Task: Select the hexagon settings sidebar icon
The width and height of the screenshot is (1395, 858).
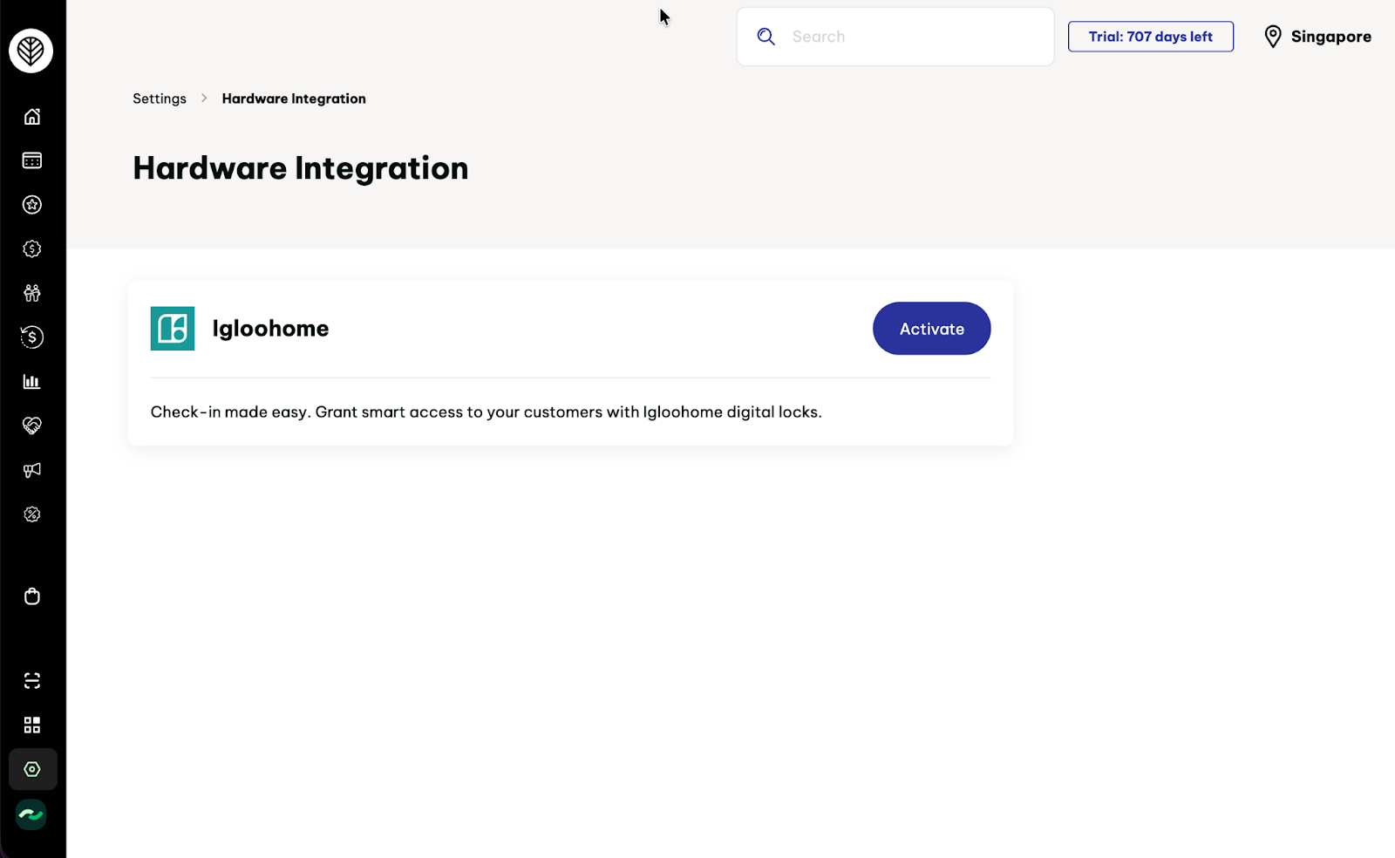Action: coord(32,769)
